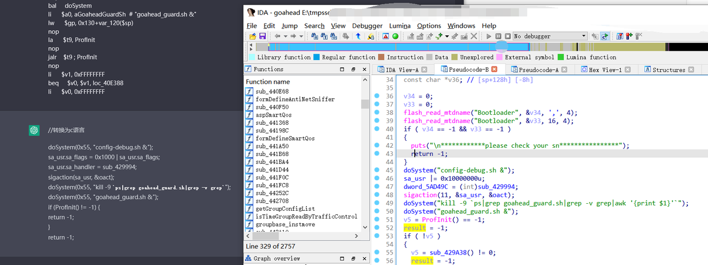Open the File menu

click(x=252, y=26)
